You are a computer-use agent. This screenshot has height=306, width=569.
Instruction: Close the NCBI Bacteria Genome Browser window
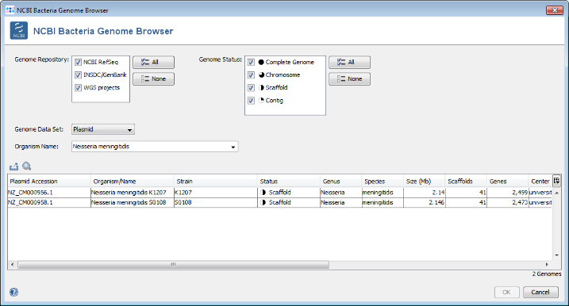point(555,10)
